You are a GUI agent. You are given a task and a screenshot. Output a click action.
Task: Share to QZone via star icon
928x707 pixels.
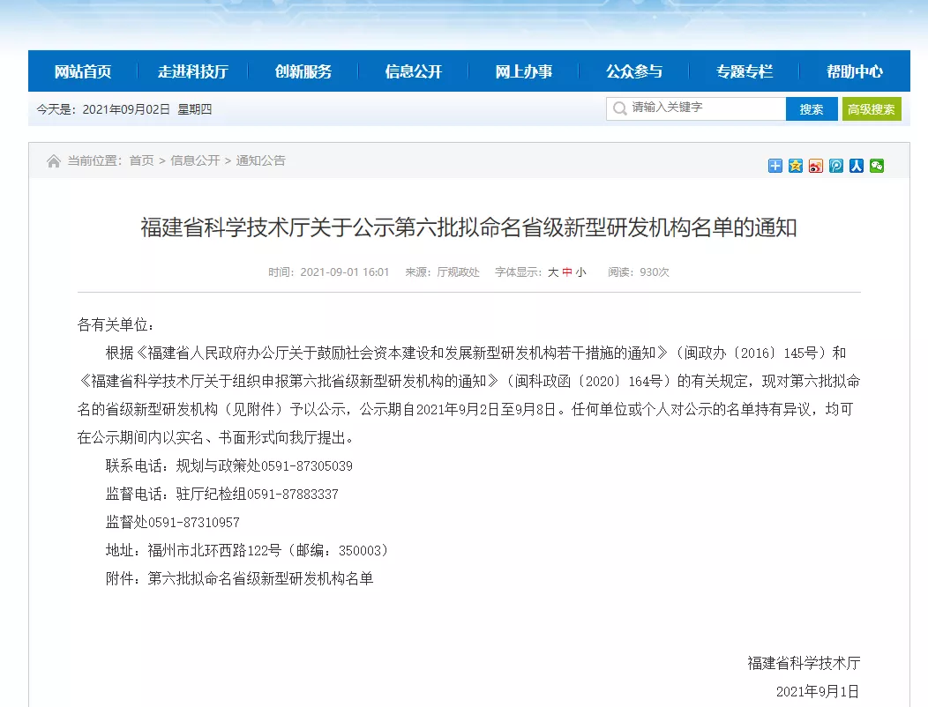tap(796, 166)
